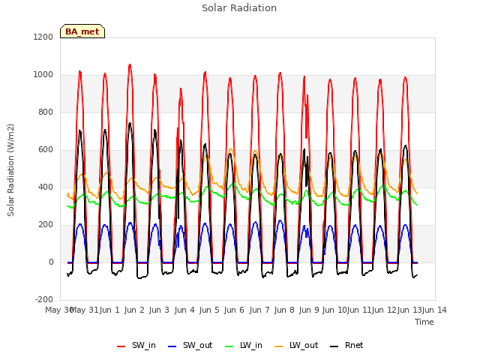Click the SW_out peak on Jun 8
Image resolution: width=480 pixels, height=360 pixels.
280,220
